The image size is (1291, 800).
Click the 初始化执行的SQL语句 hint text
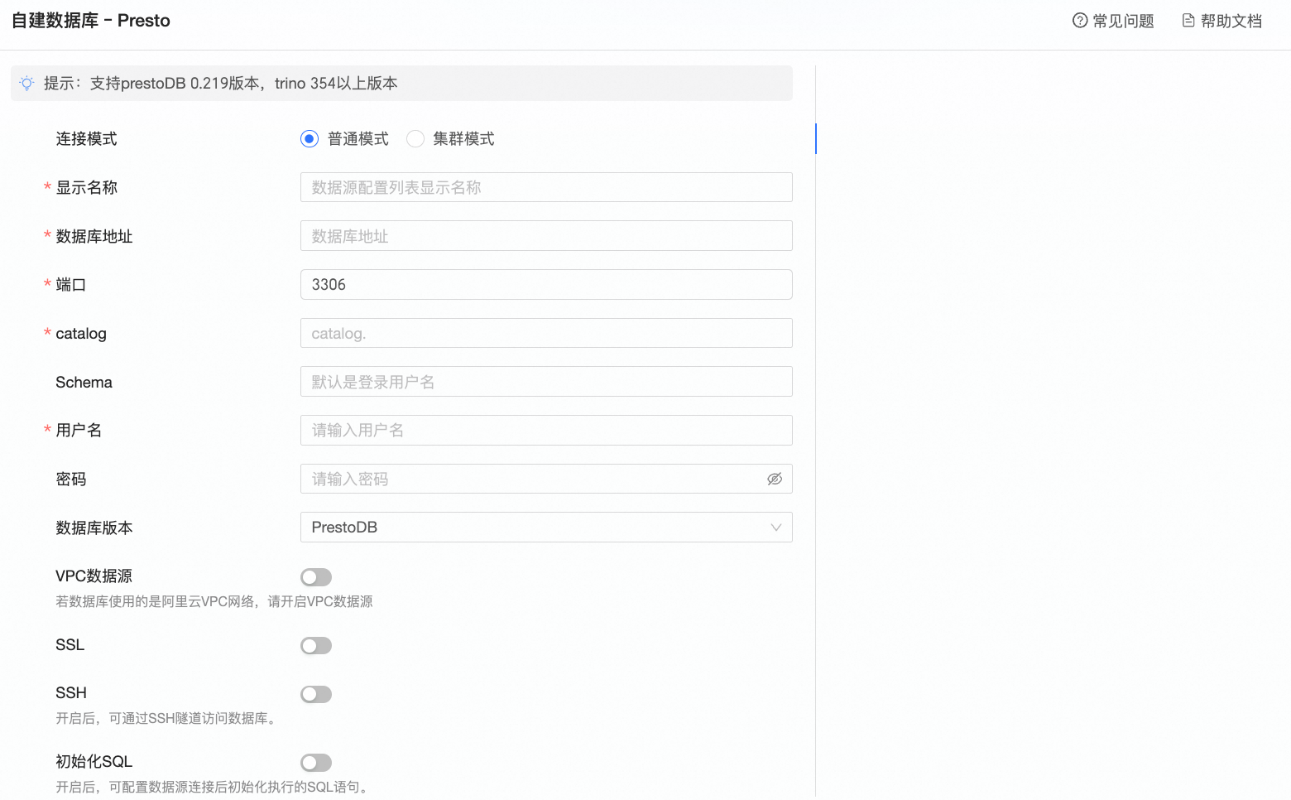tap(212, 787)
